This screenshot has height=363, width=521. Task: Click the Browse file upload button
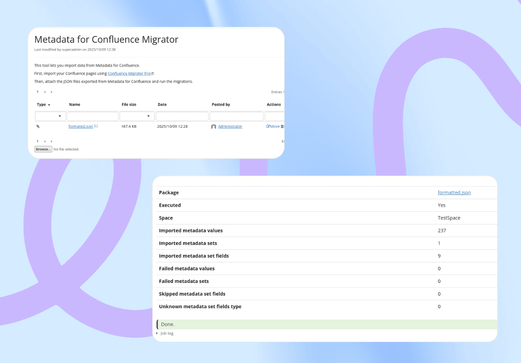click(x=43, y=149)
